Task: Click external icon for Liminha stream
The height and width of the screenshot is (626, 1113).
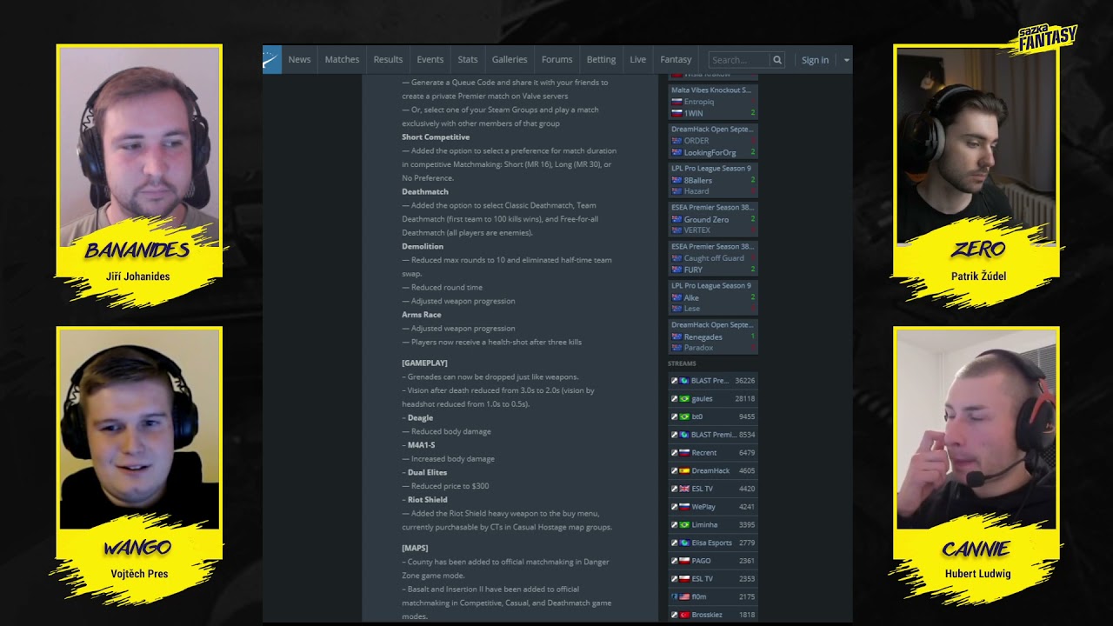Action: (674, 525)
